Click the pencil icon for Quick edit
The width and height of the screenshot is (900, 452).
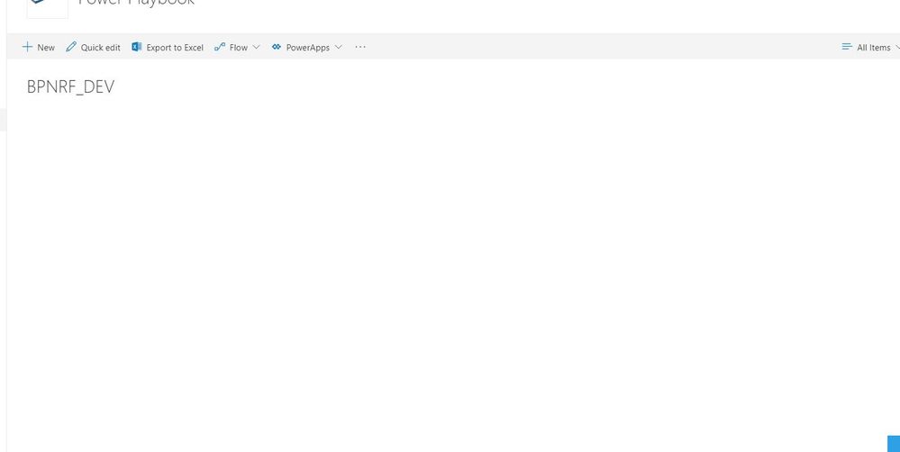point(71,47)
